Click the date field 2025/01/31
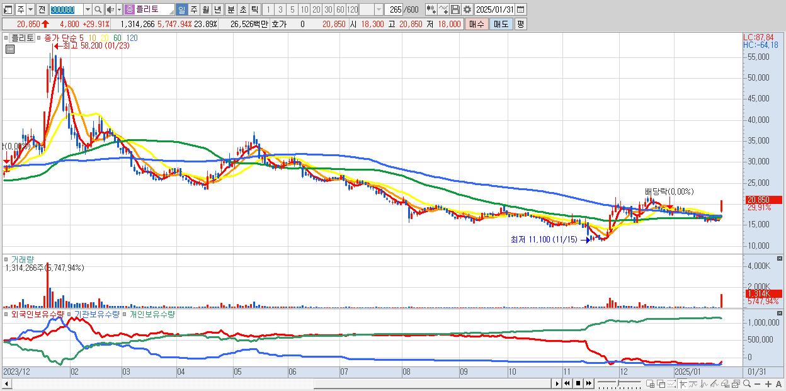This screenshot has width=786, height=391. [x=494, y=9]
